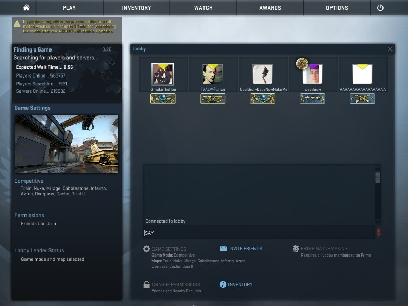The height and width of the screenshot is (306, 408).
Task: Open GAME SETTINGS button
Action: (169, 249)
